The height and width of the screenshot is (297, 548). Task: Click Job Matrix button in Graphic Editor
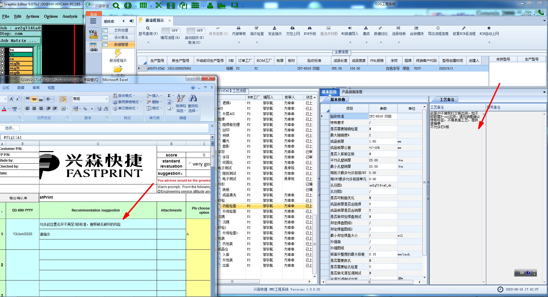click(x=21, y=41)
